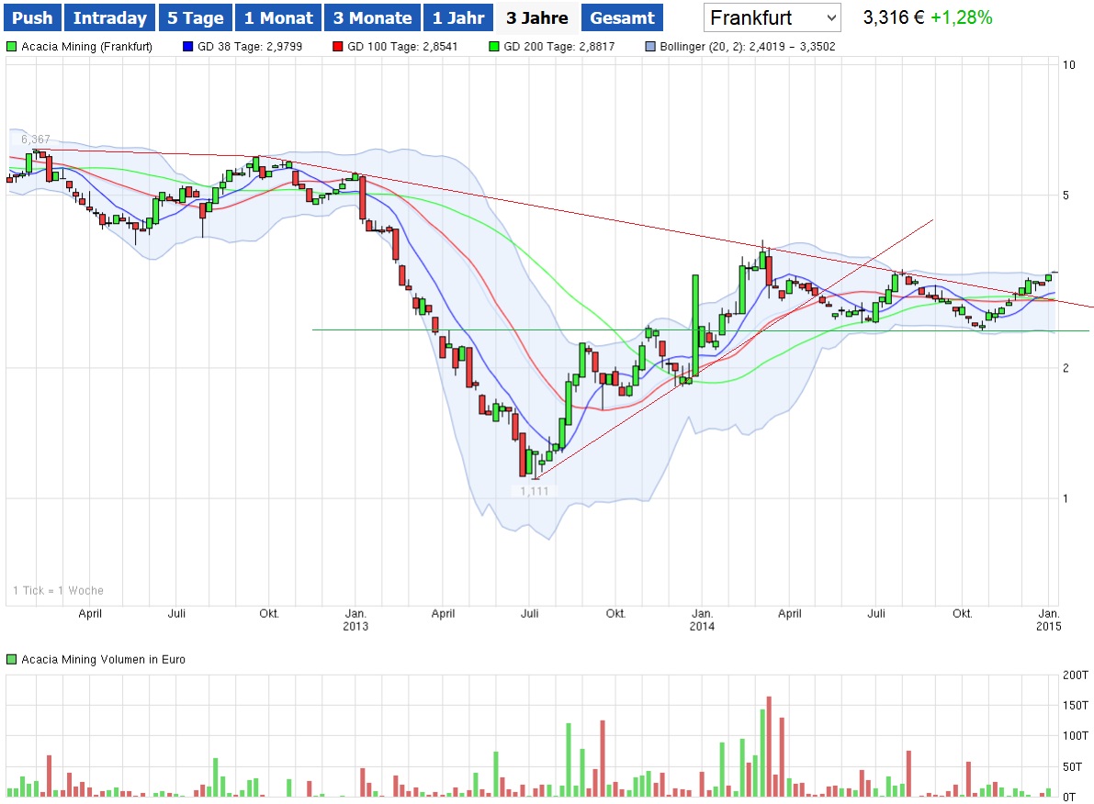This screenshot has width=1094, height=804.
Task: Click the blue GD 38 Tage legend square
Action: tap(189, 46)
